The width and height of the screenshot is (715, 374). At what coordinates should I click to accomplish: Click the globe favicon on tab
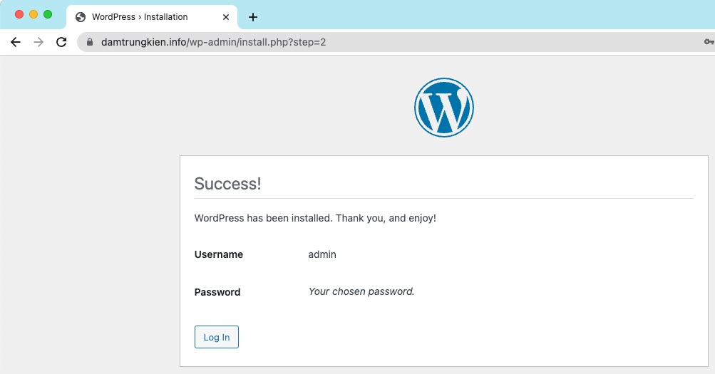pyautogui.click(x=81, y=17)
